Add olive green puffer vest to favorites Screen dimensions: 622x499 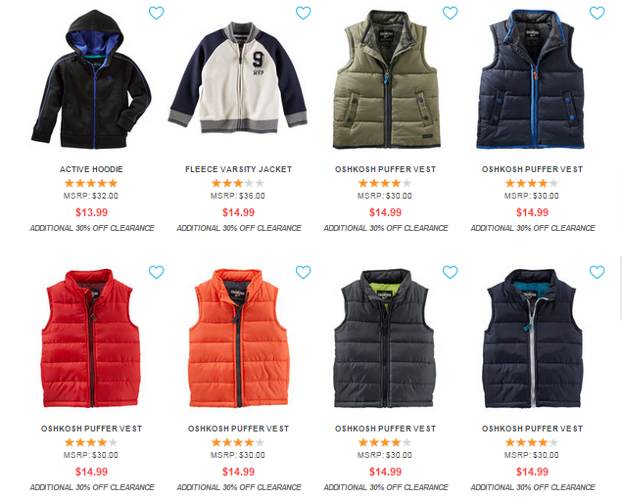tap(450, 13)
